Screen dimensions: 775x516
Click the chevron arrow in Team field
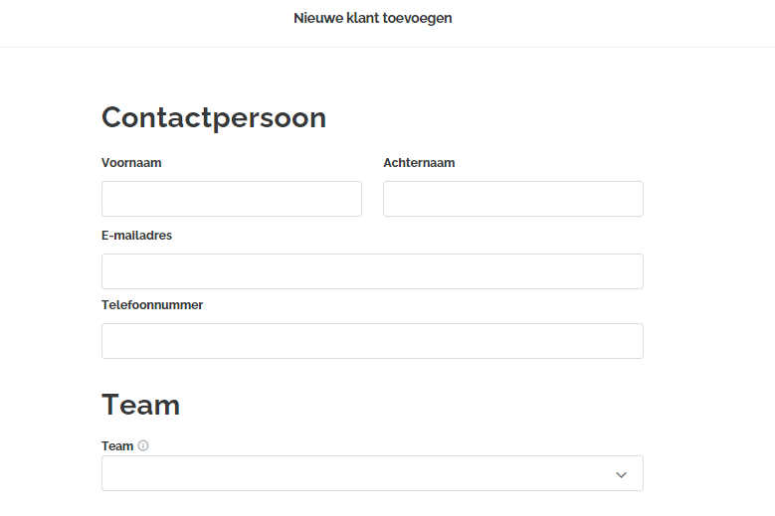tap(621, 474)
